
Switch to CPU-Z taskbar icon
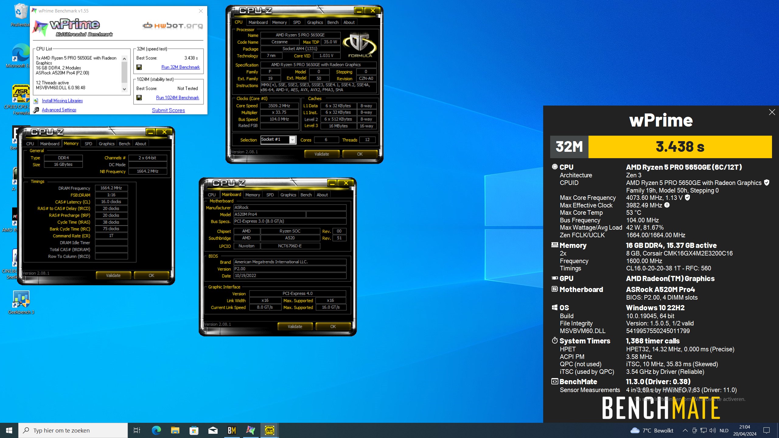(270, 430)
